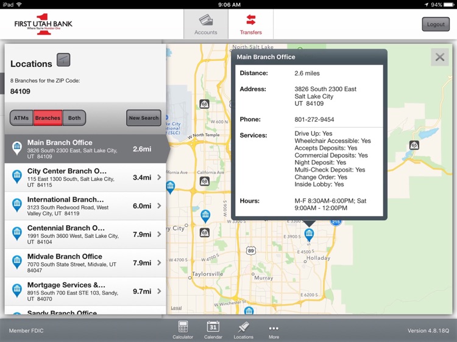457x342 pixels.
Task: Click Main Branch Office pin icon in list
Action: (x=17, y=148)
